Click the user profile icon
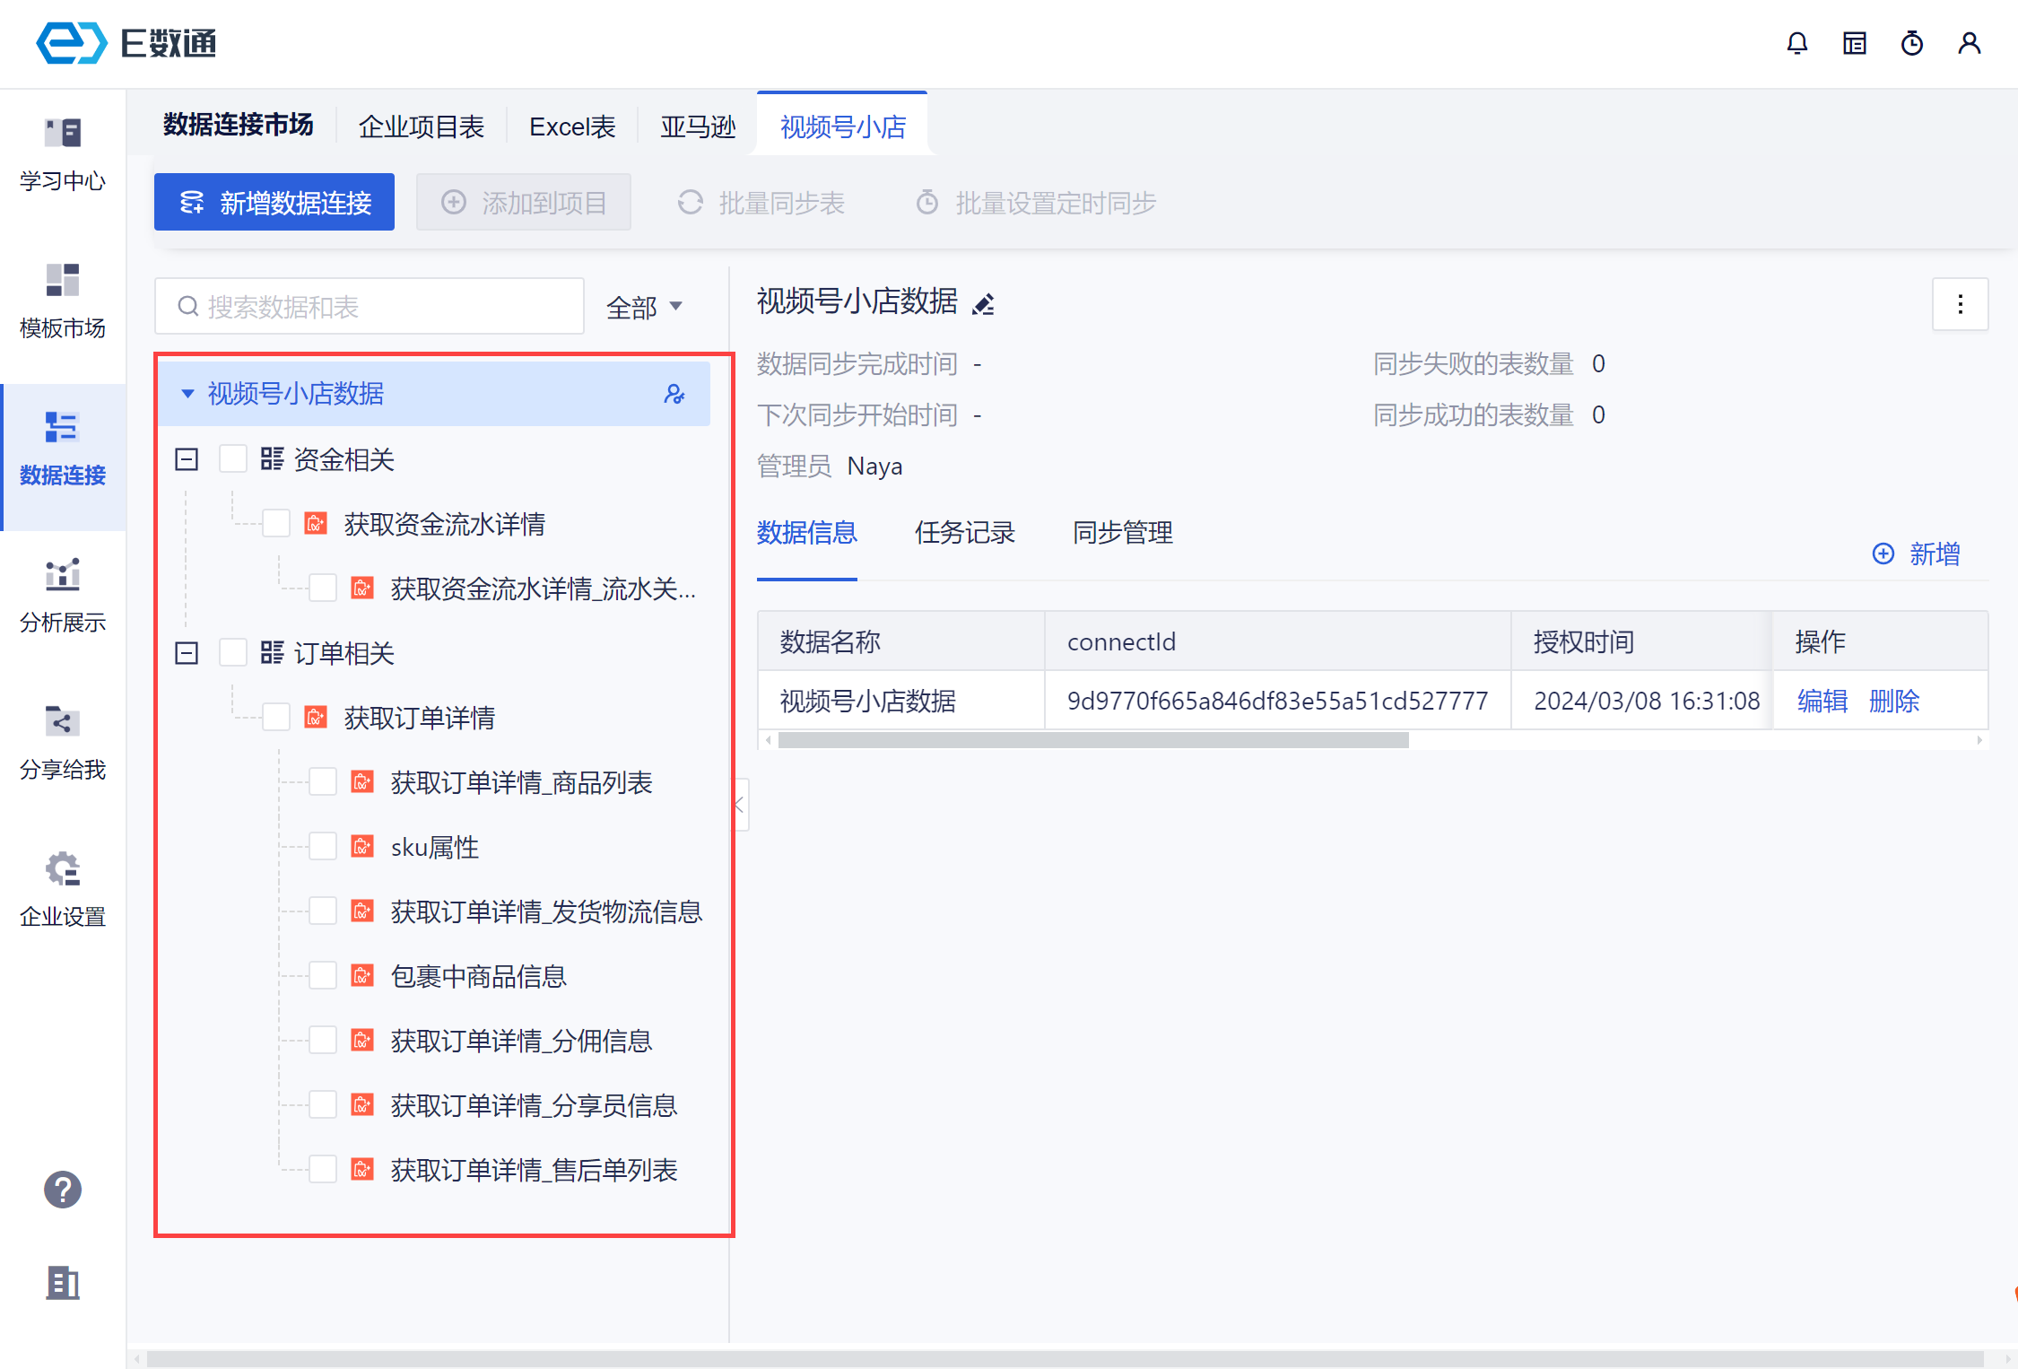 coord(1969,43)
